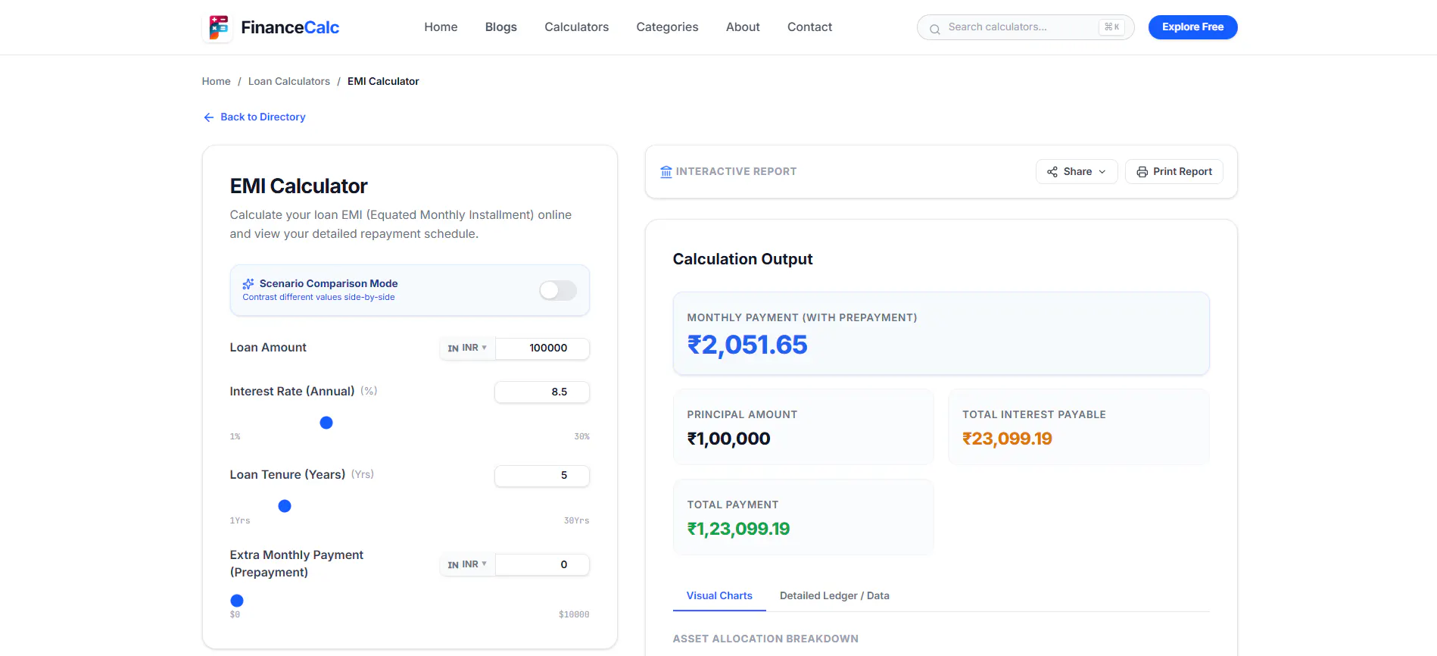The height and width of the screenshot is (656, 1437).
Task: Click the Loan Calculators breadcrumb
Action: point(289,81)
